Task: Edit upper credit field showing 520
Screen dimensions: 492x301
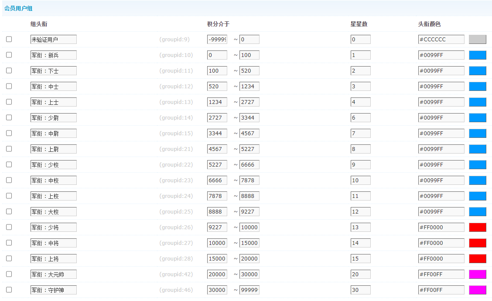Action: coord(249,71)
